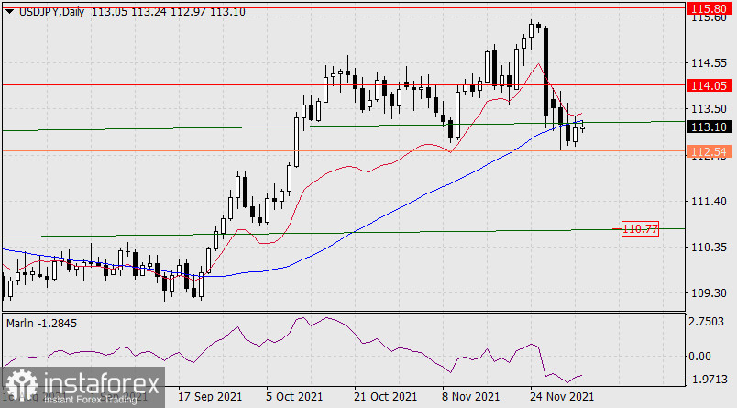
Task: Click the boxed 110.77 target level label
Action: 640,228
